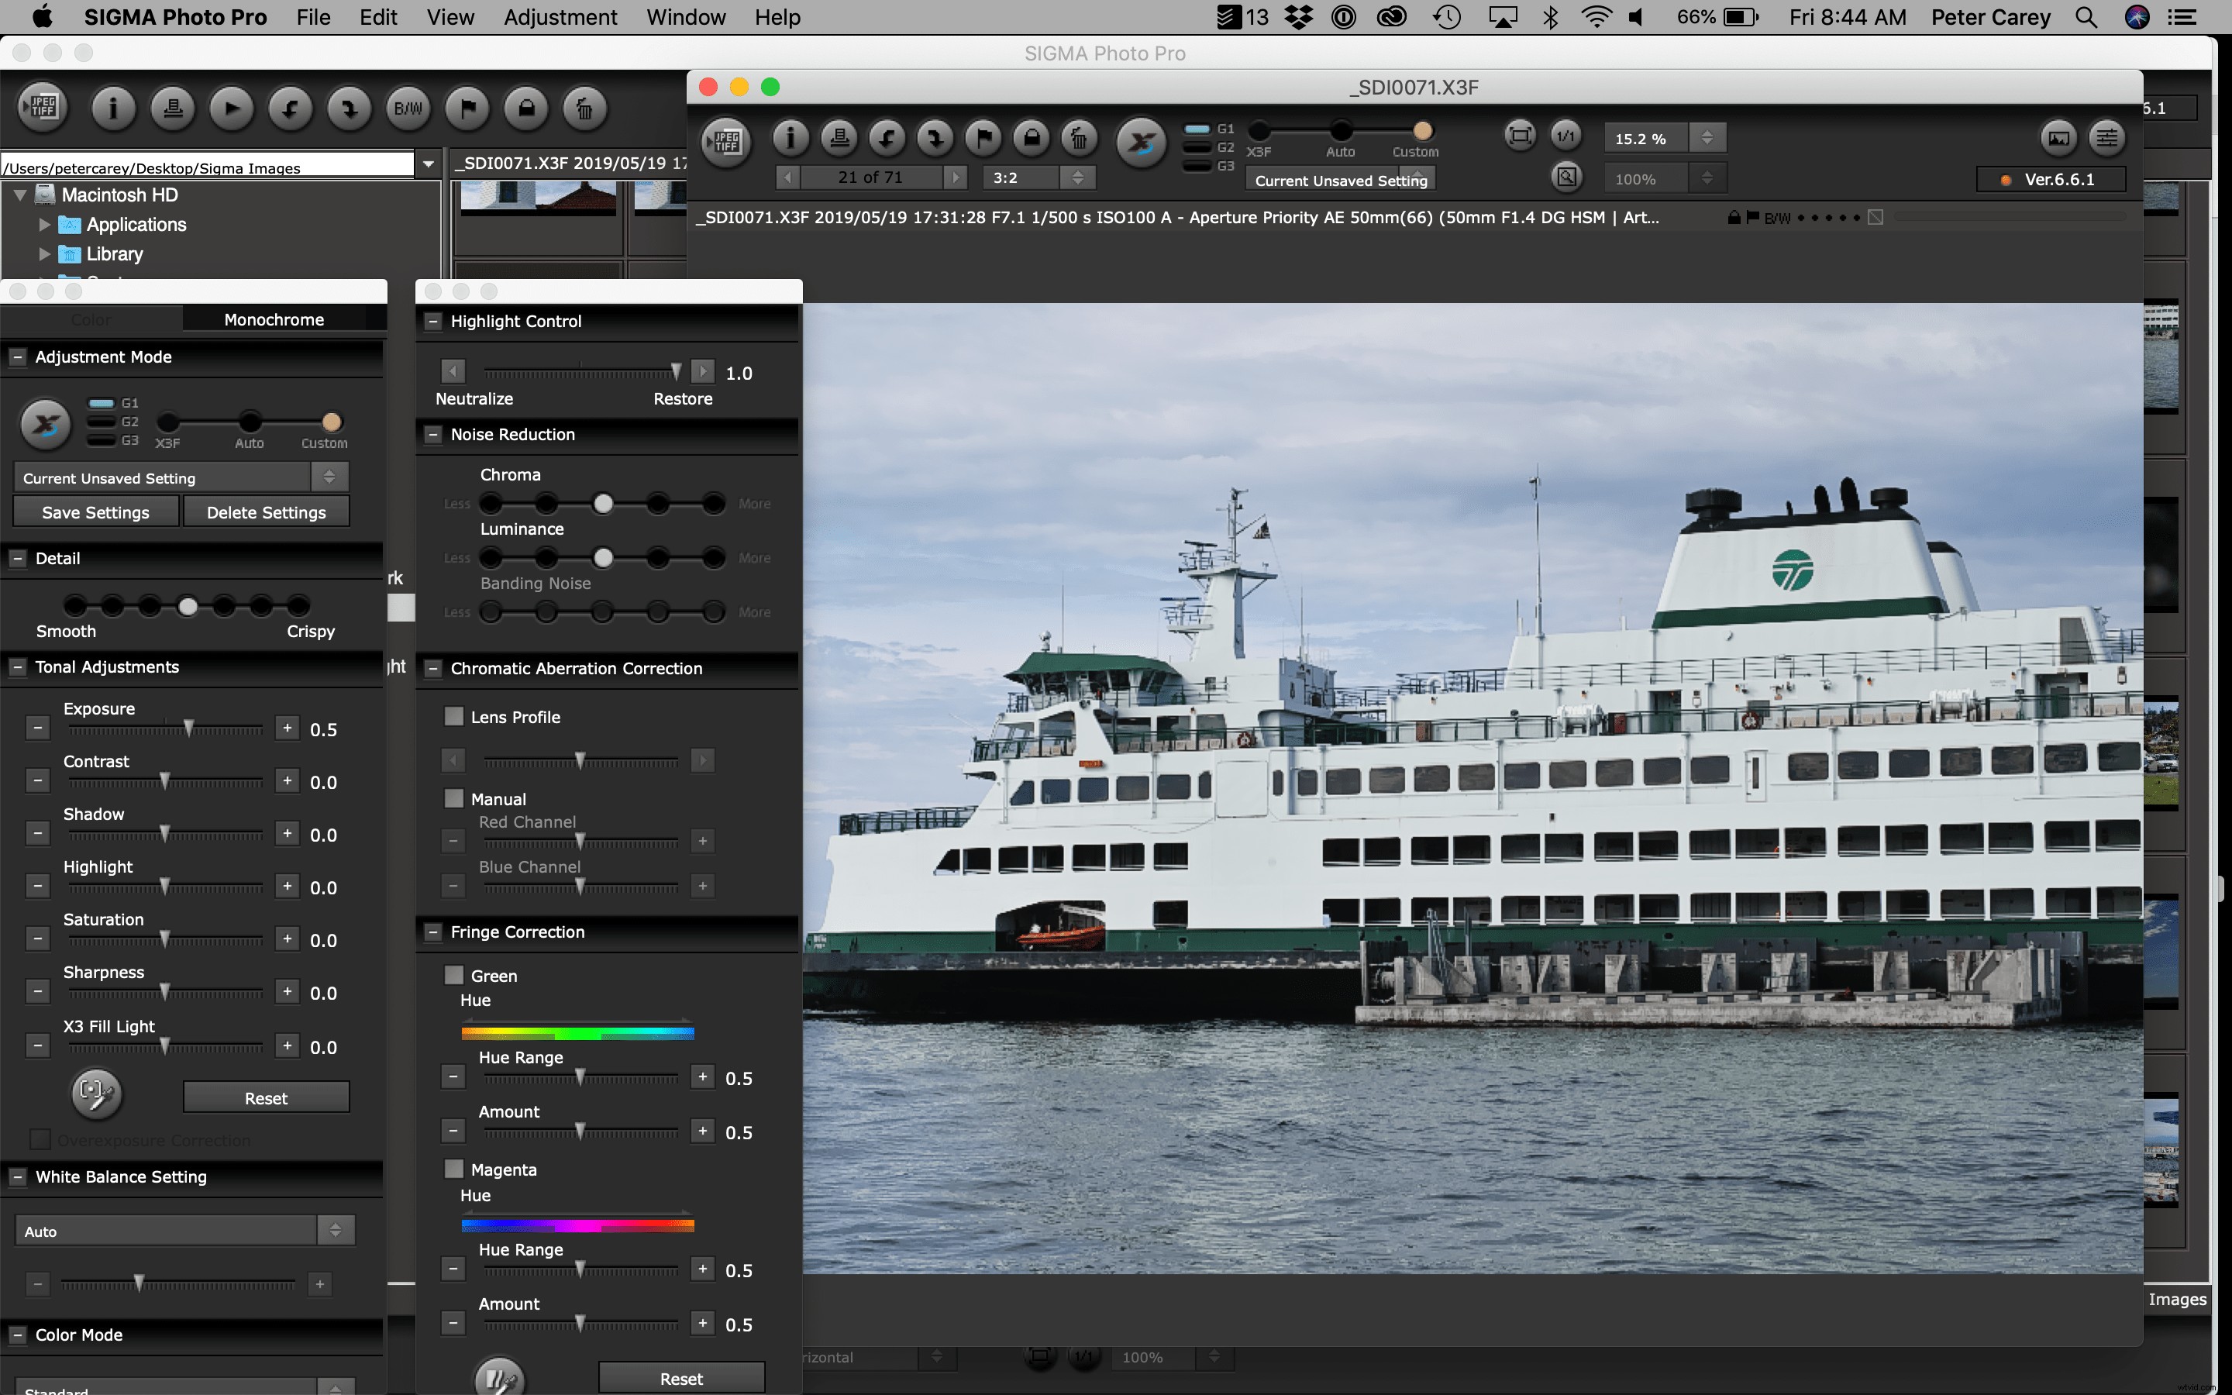Screen dimensions: 2232x1395
Task: Mark the image with the flag icon
Action: [x=467, y=108]
